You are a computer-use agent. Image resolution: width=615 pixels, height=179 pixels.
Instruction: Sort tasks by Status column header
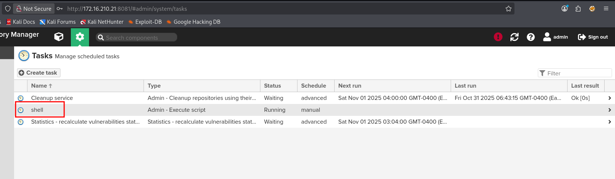[x=272, y=86]
